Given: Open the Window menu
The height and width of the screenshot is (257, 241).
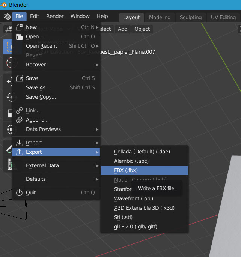Looking at the screenshot, I should point(80,16).
